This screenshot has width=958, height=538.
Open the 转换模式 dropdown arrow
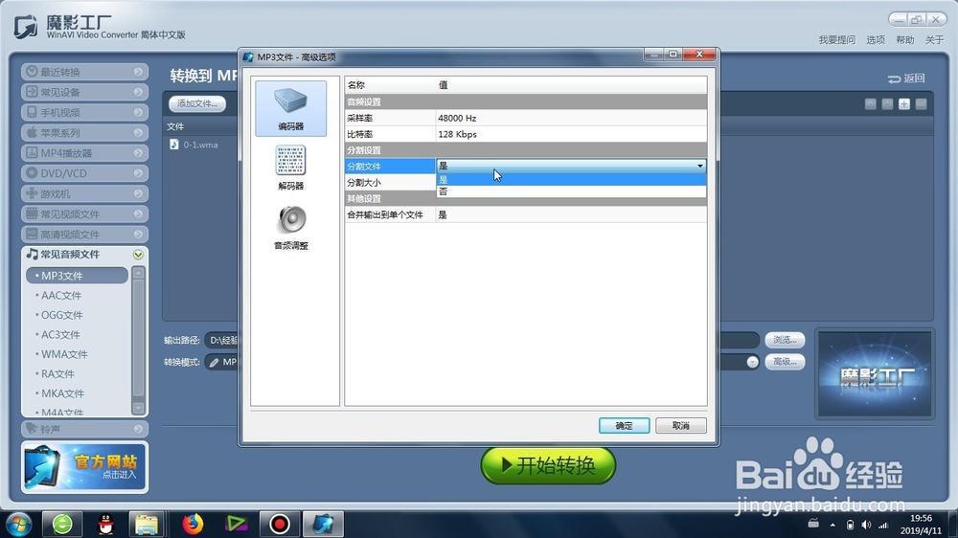click(752, 362)
